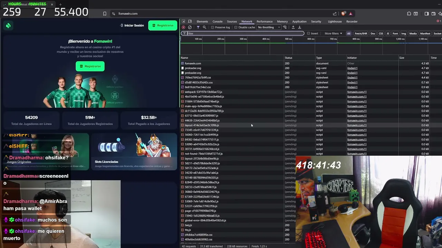Open the network search magnifier
This screenshot has height=248, width=442.
pyautogui.click(x=204, y=27)
